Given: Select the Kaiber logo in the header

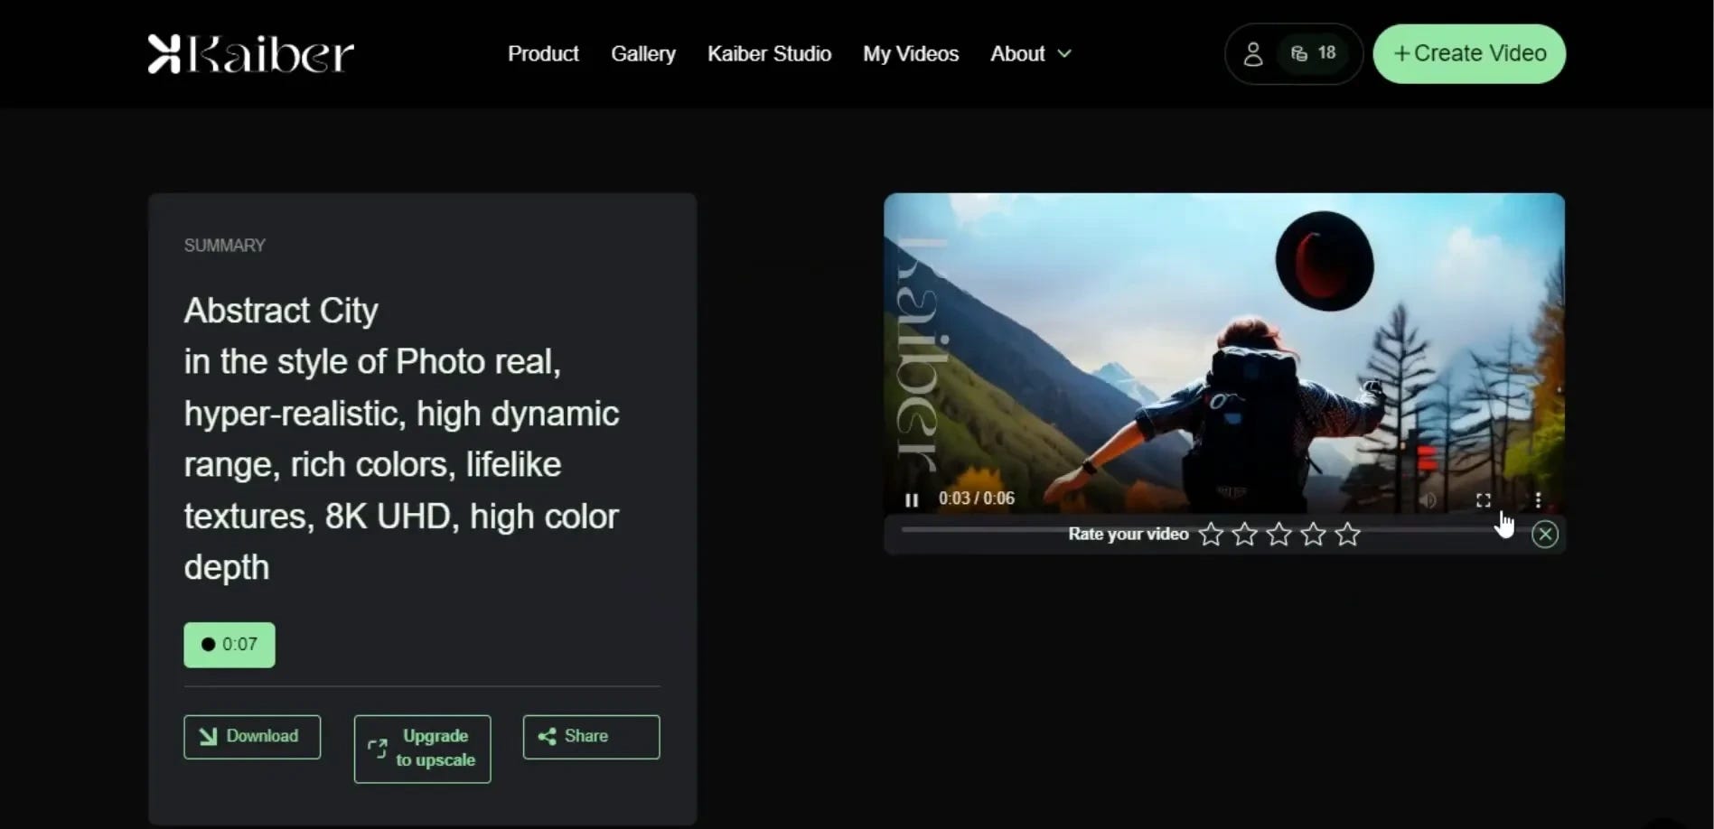Looking at the screenshot, I should pos(249,53).
